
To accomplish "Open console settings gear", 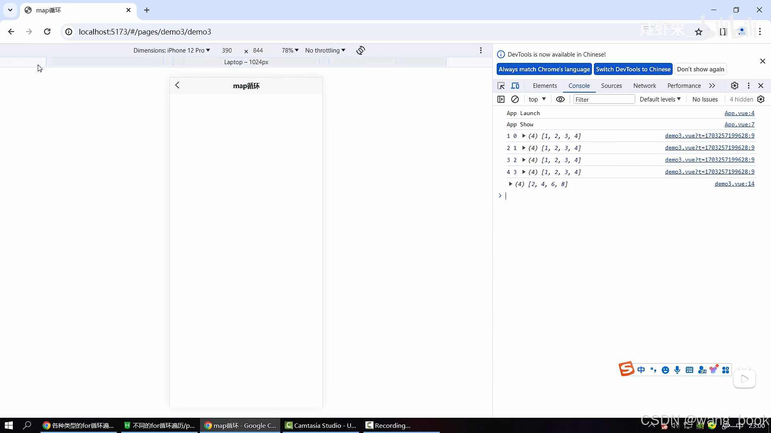I will (x=761, y=99).
